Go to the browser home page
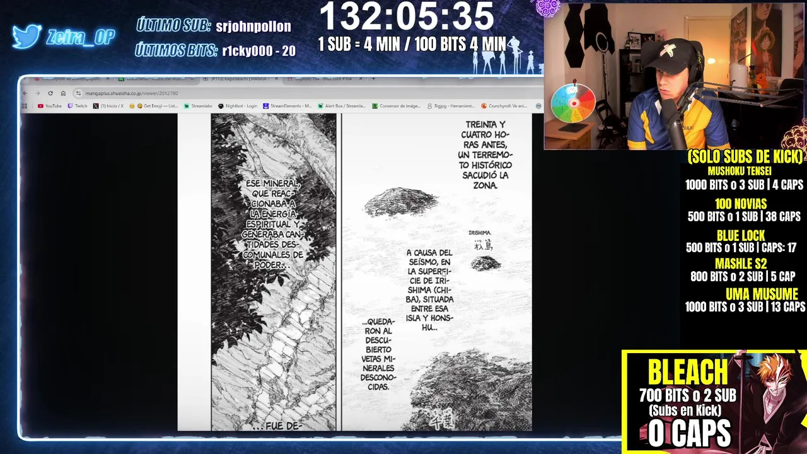The width and height of the screenshot is (807, 454). click(63, 93)
